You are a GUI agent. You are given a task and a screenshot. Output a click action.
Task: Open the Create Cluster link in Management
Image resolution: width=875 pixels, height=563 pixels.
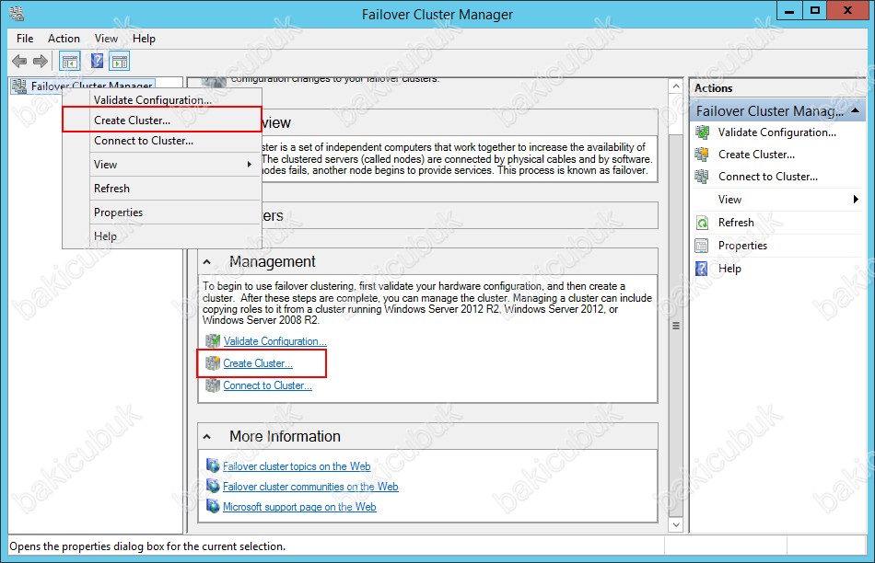click(x=258, y=363)
